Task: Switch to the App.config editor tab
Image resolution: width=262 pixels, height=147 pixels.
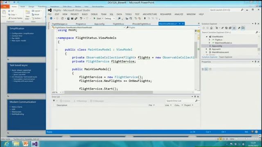Action: point(99,24)
